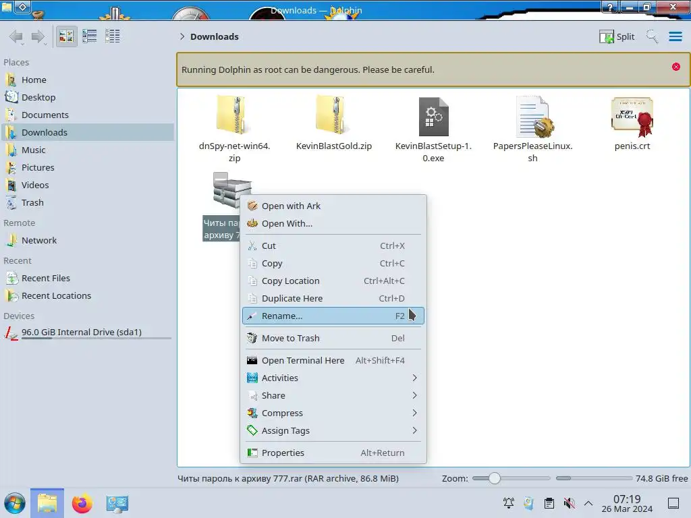
Task: Toggle the pin on all desktops button
Action: 23,6
